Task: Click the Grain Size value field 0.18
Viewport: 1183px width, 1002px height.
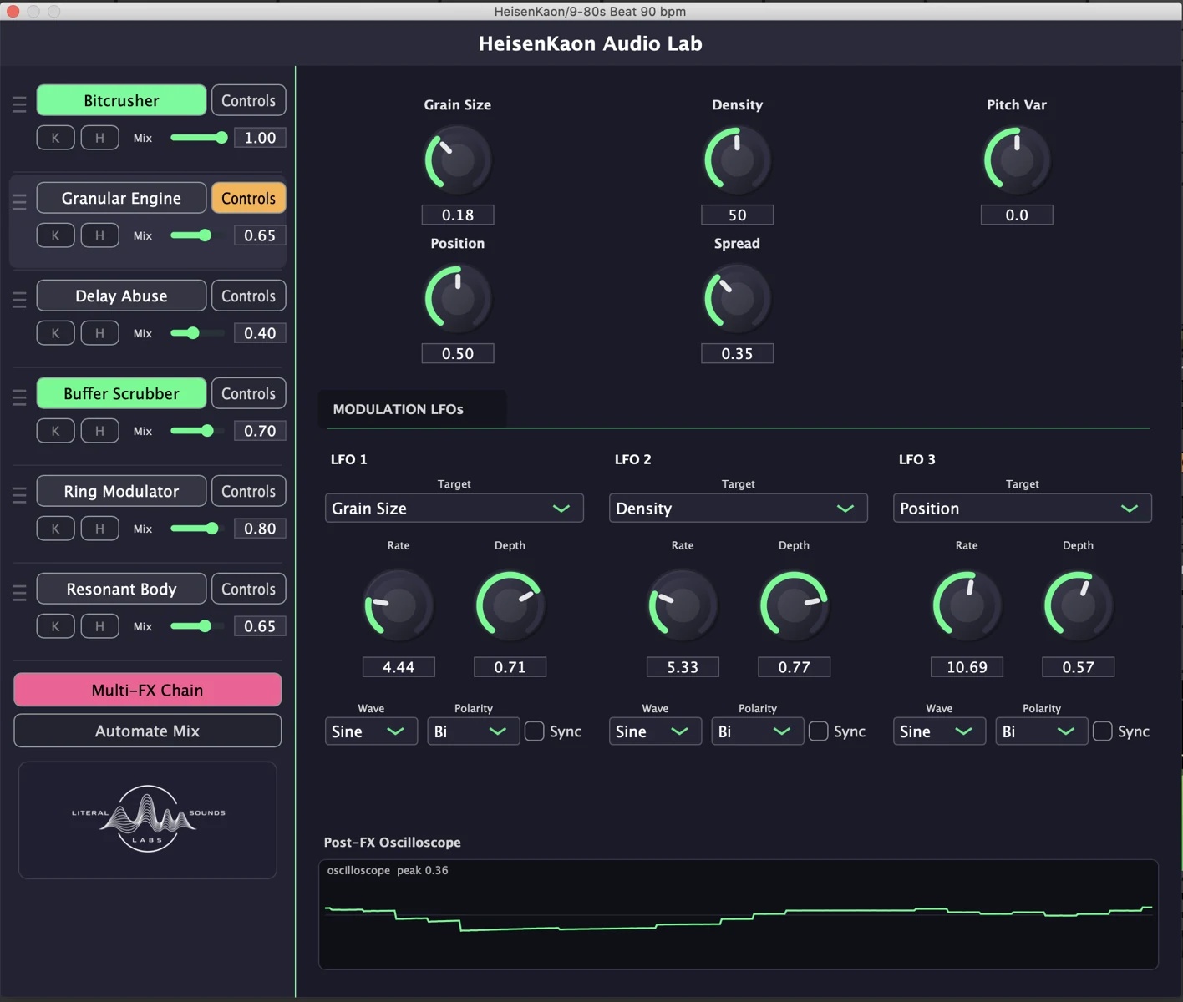Action: click(x=457, y=215)
